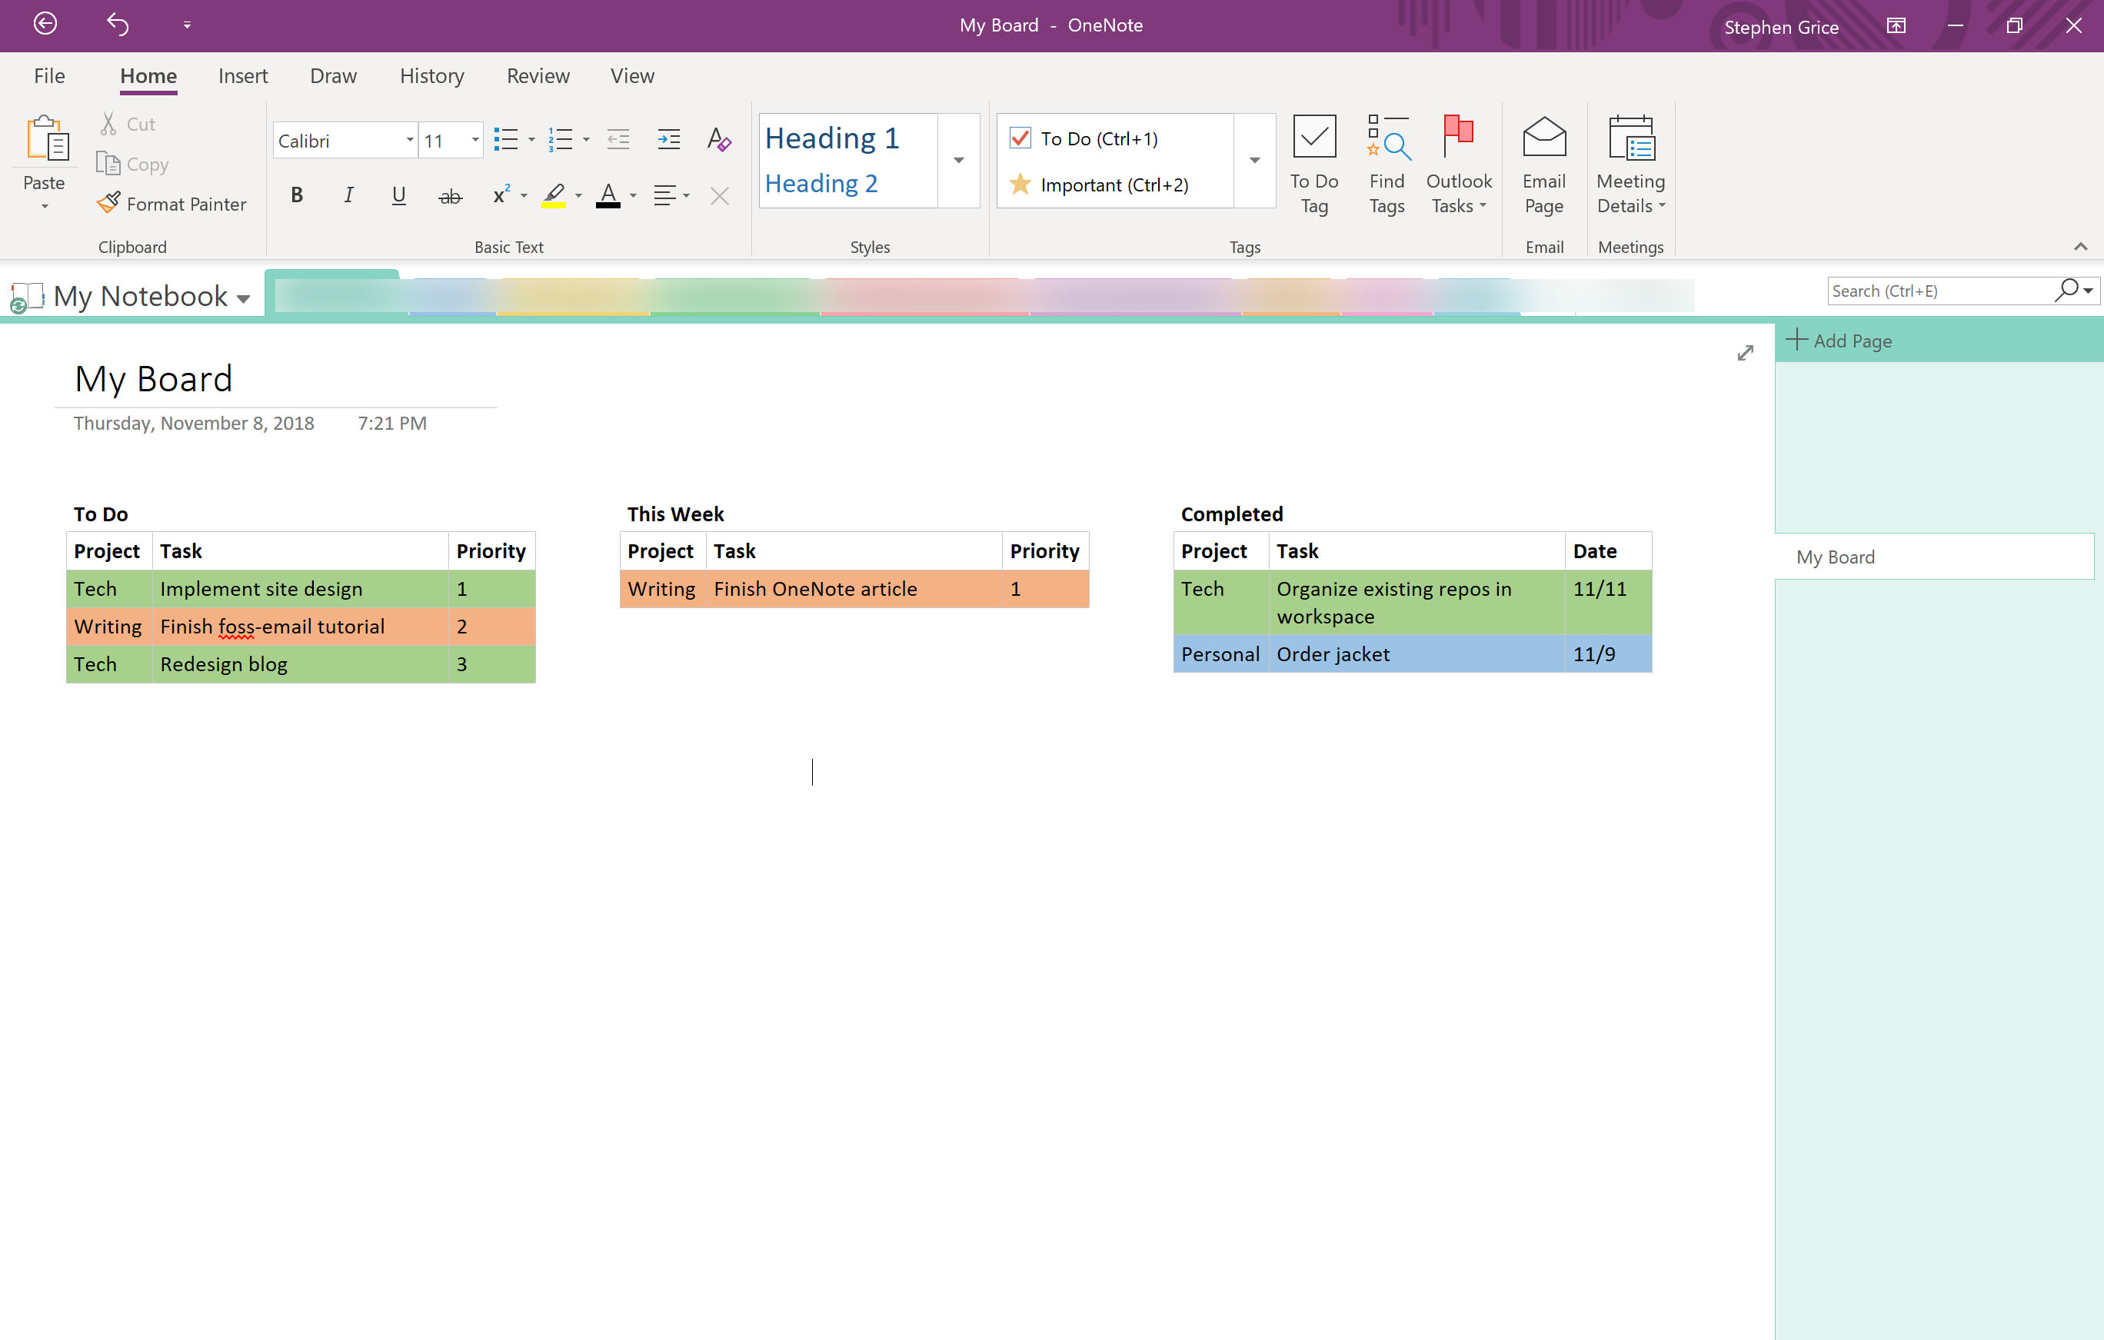2104x1340 pixels.
Task: Click My Board page in sidebar
Action: point(1836,557)
